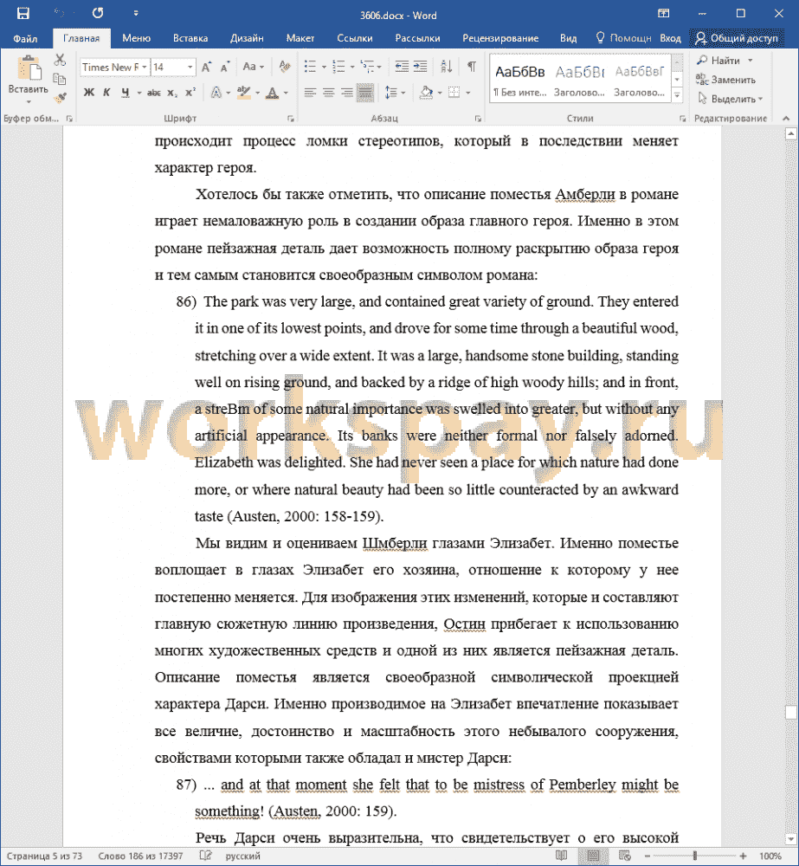This screenshot has height=866, width=799.
Task: Switch to Web Layout view icon
Action: point(625,856)
